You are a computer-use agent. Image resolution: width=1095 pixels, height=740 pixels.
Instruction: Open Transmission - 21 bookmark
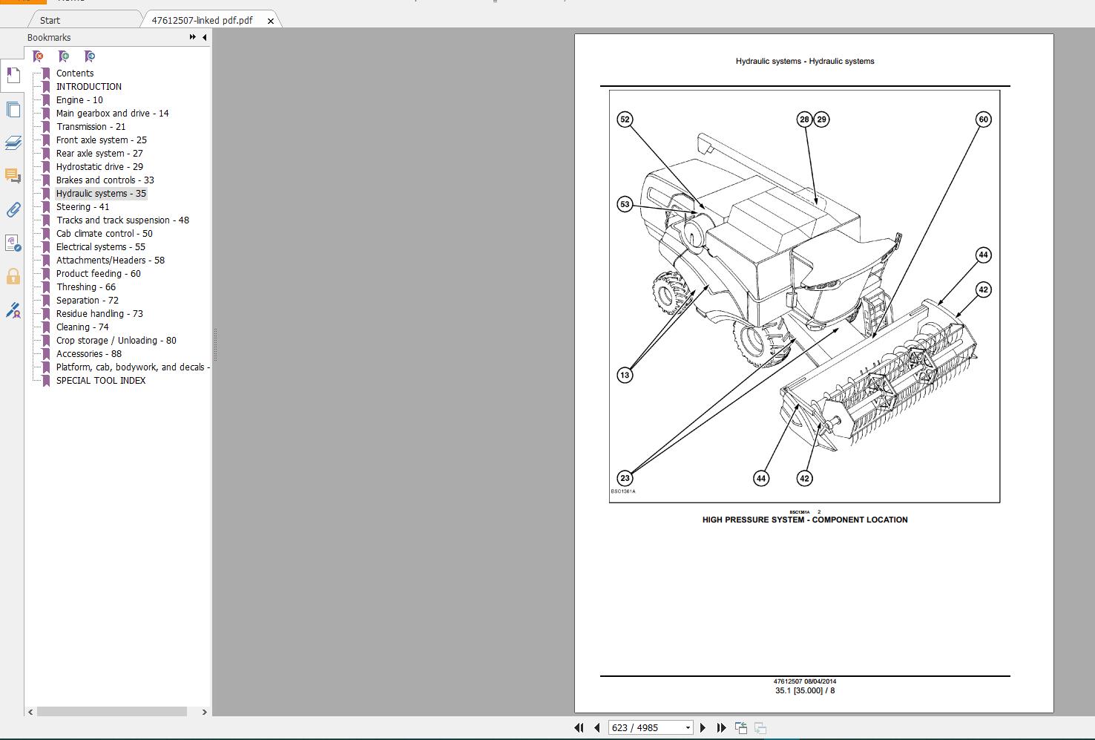pos(91,126)
